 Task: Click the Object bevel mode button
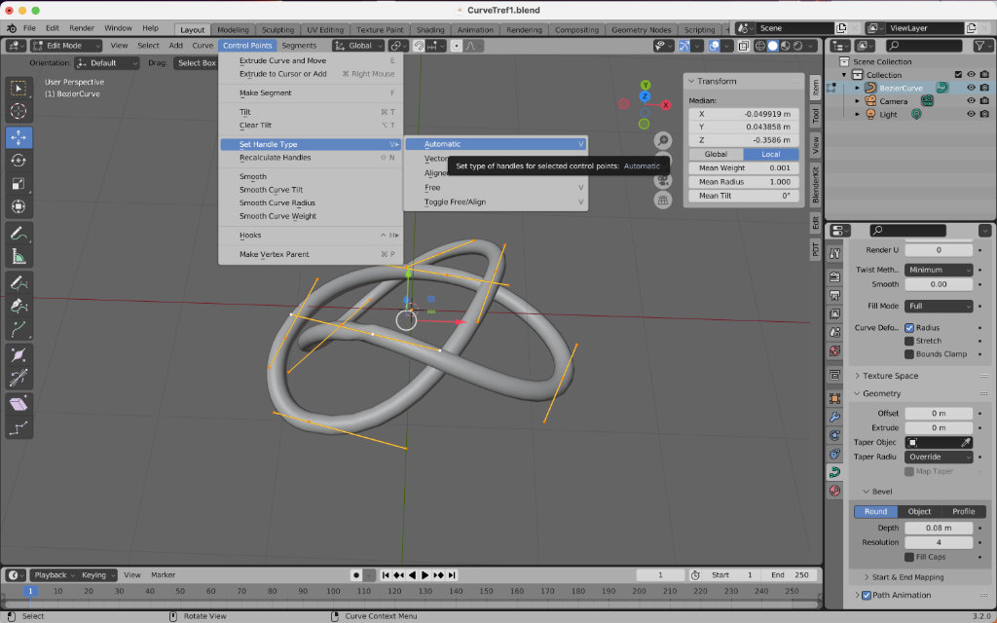(919, 511)
